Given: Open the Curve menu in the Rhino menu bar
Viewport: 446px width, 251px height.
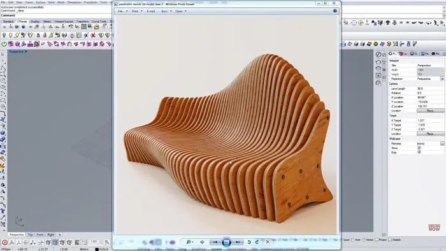Looking at the screenshot, I should point(29,3).
